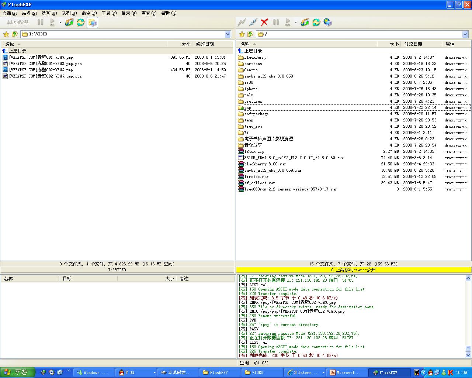Open the 查看 menu
This screenshot has width=472, height=378.
pyautogui.click(x=149, y=13)
